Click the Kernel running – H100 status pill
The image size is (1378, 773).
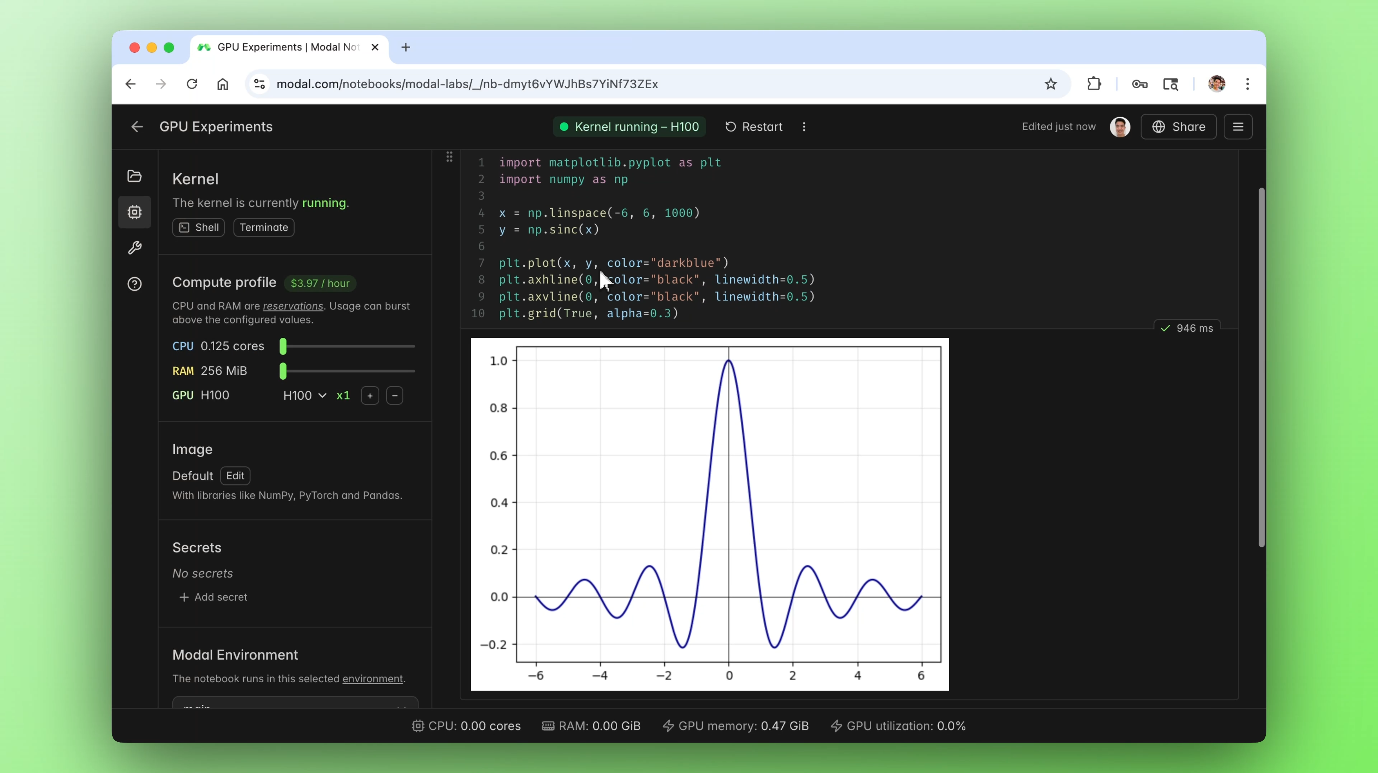(629, 127)
